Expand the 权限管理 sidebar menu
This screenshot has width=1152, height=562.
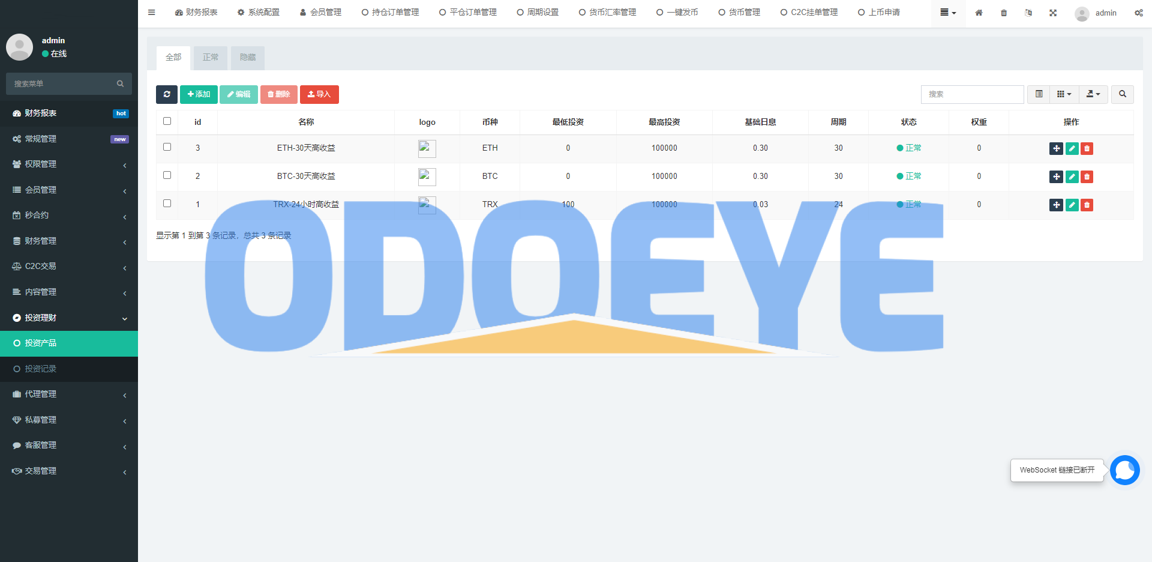[69, 165]
